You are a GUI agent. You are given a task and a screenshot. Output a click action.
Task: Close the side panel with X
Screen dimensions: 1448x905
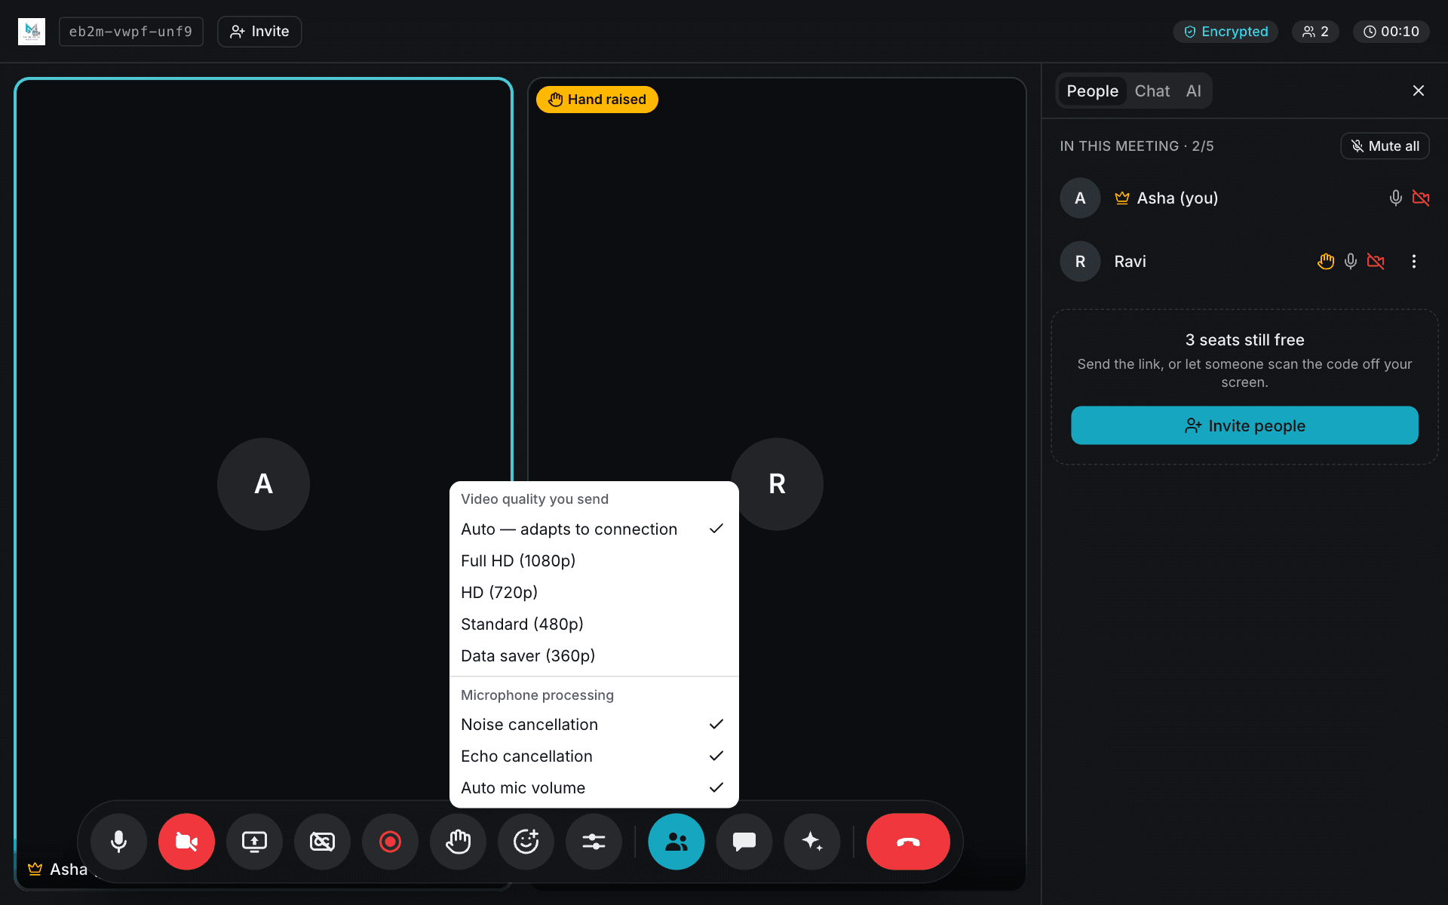click(1418, 90)
